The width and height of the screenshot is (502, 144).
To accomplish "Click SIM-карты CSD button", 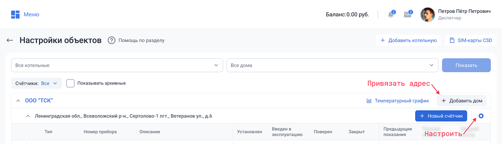I will 471,40.
